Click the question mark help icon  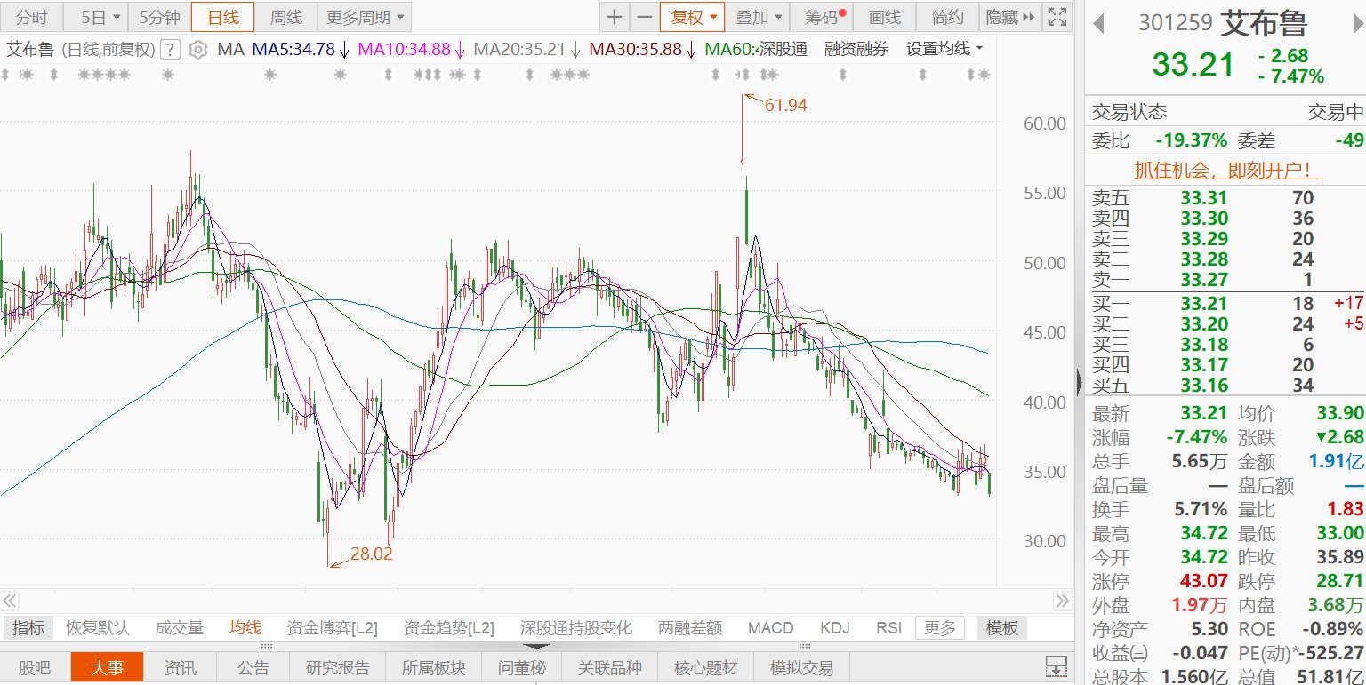pyautogui.click(x=171, y=50)
